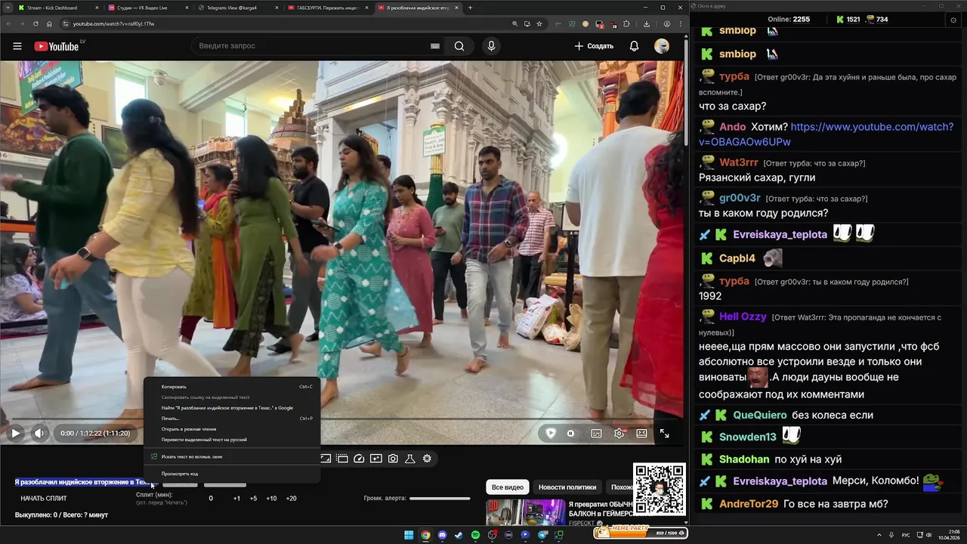Click the +10 split minutes button
This screenshot has height=544, width=967.
point(271,499)
